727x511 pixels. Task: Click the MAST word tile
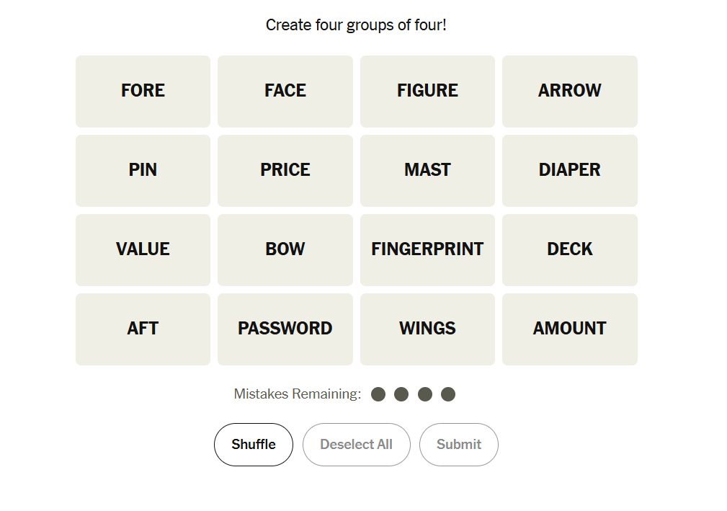[x=427, y=170]
